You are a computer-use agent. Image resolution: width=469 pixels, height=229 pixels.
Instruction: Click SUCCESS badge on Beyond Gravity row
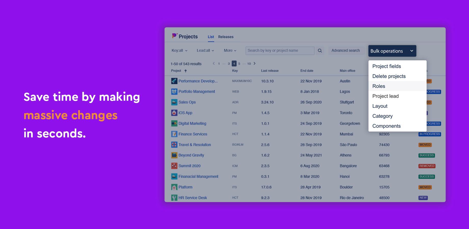coord(427,155)
